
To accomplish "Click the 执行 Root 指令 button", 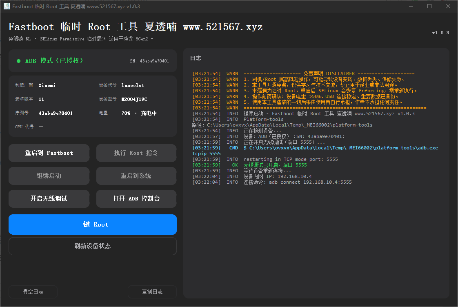I will tap(136, 153).
